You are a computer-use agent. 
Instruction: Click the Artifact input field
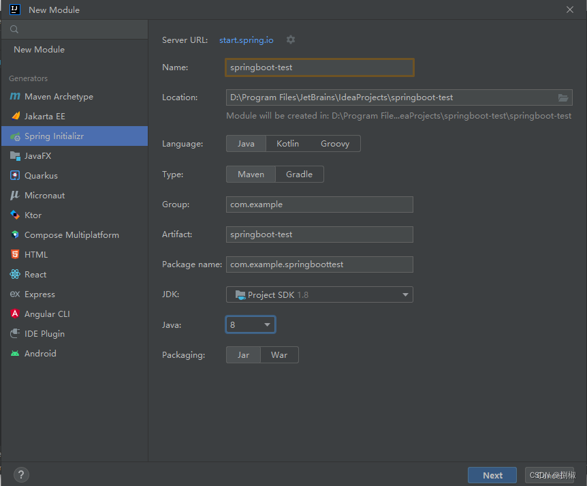click(x=319, y=234)
